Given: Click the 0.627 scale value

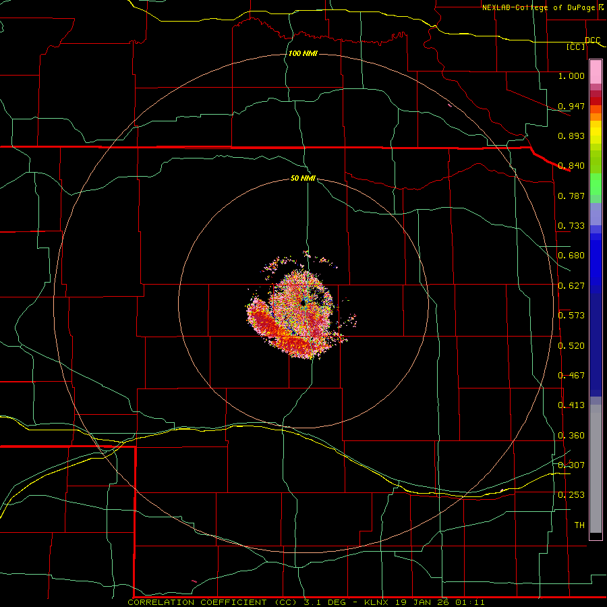Looking at the screenshot, I should 571,285.
